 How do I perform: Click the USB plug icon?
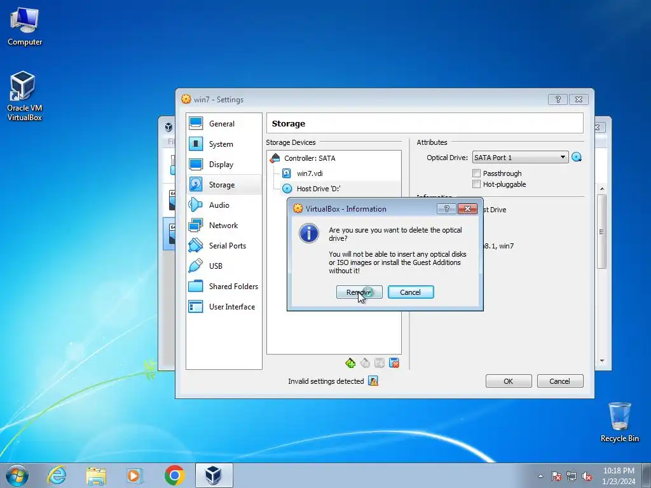tap(196, 266)
